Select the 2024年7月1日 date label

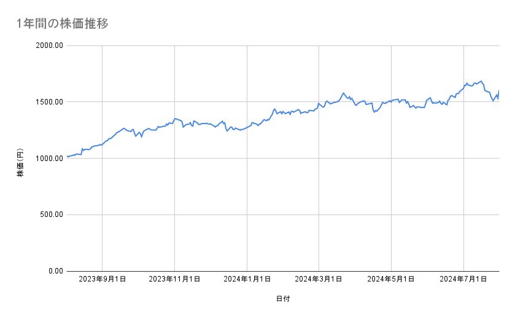pyautogui.click(x=464, y=279)
